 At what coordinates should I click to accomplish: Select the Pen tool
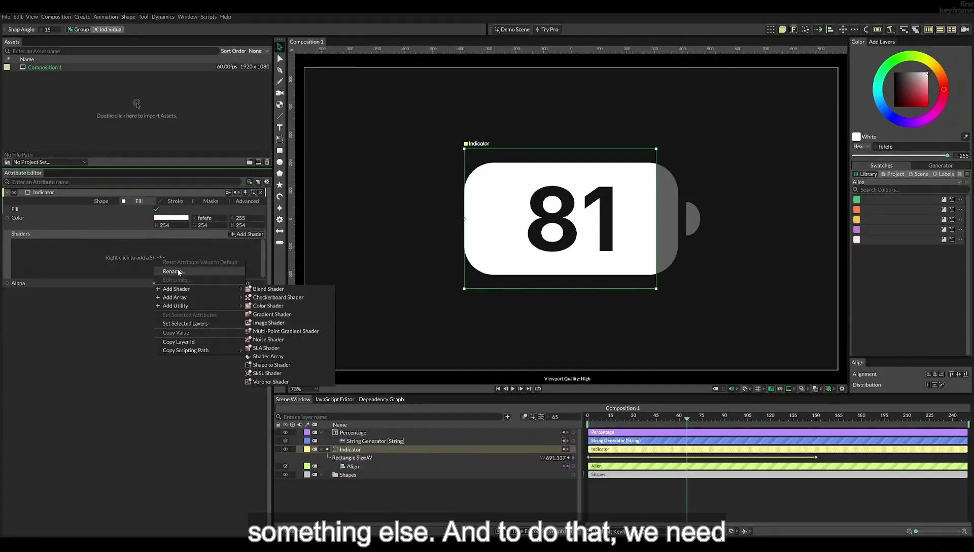(x=280, y=70)
